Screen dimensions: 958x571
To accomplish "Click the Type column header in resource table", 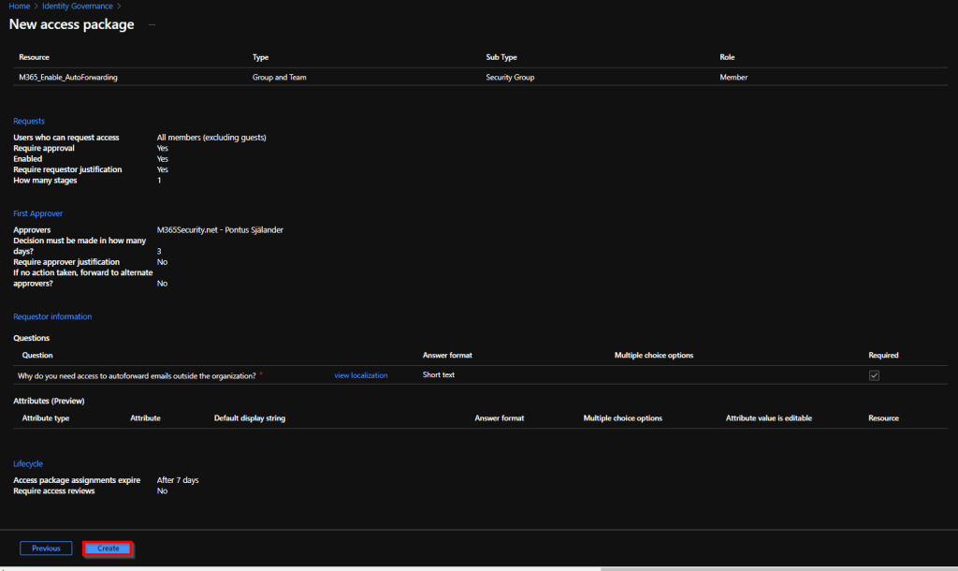I will [x=261, y=58].
